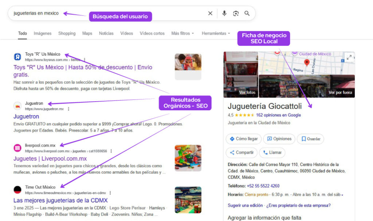Switch to the Shopping tab
The width and height of the screenshot is (373, 221).
[67, 33]
